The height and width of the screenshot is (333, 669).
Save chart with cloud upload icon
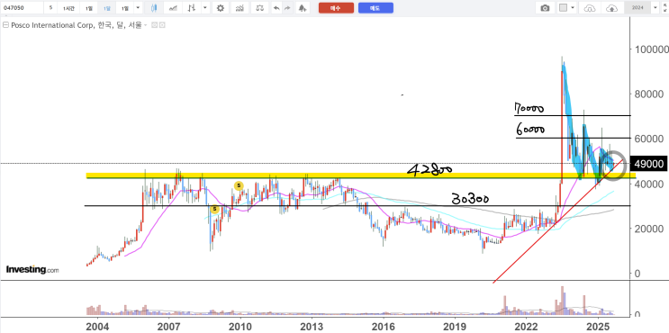pyautogui.click(x=611, y=8)
